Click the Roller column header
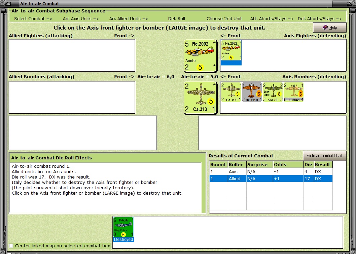The width and height of the screenshot is (356, 254). [237, 164]
